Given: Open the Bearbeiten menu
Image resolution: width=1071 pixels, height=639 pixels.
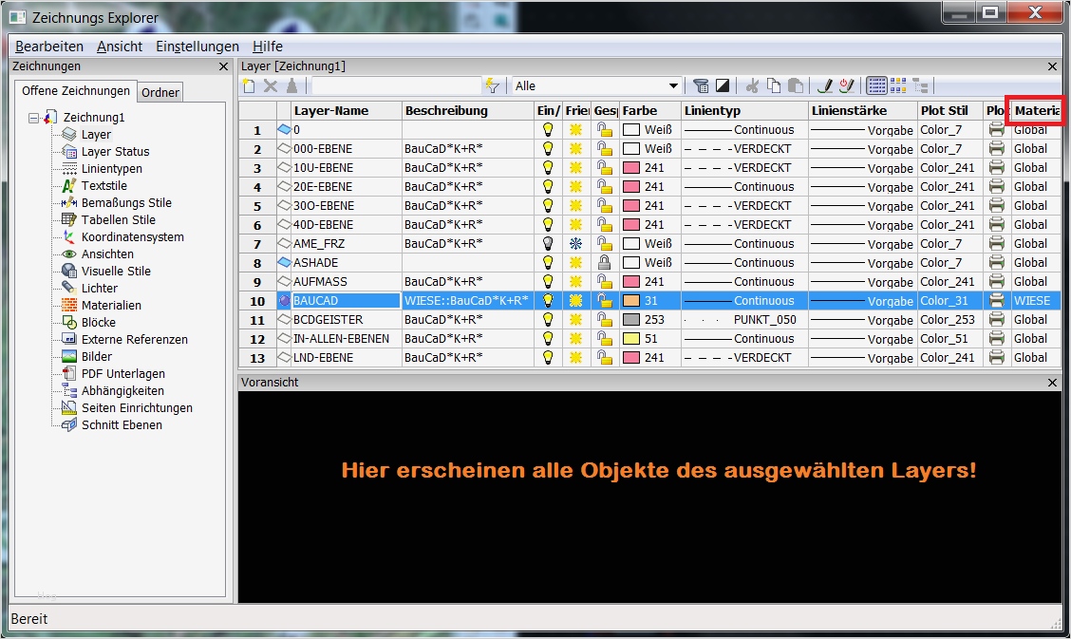Looking at the screenshot, I should (49, 47).
